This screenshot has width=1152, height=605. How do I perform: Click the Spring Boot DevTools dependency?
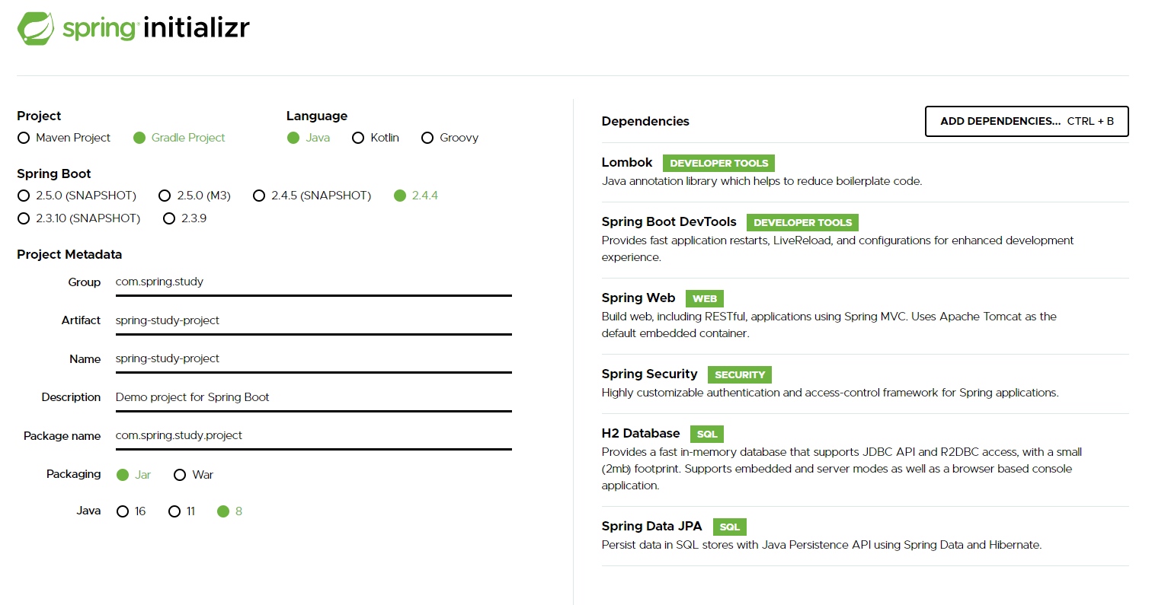865,240
